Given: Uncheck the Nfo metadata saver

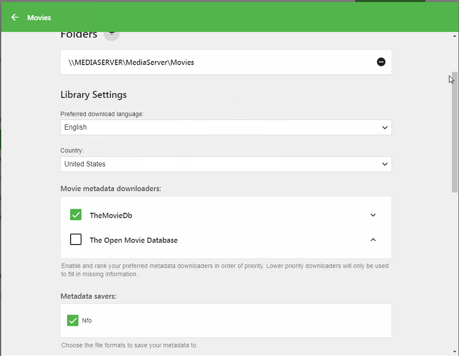Looking at the screenshot, I should click(73, 320).
